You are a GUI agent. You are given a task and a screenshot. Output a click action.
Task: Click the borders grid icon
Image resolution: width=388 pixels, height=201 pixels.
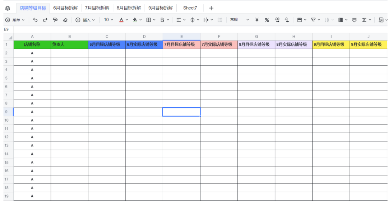(x=148, y=20)
